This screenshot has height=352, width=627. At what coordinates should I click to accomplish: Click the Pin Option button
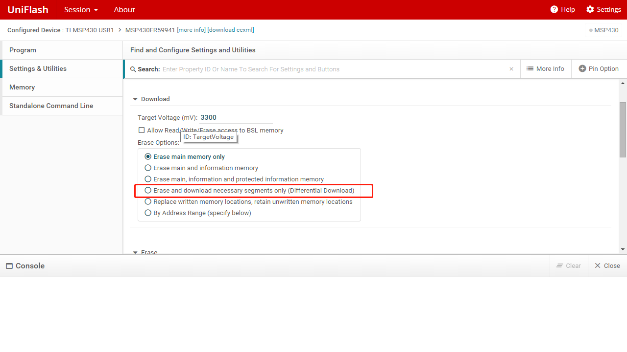tap(599, 69)
